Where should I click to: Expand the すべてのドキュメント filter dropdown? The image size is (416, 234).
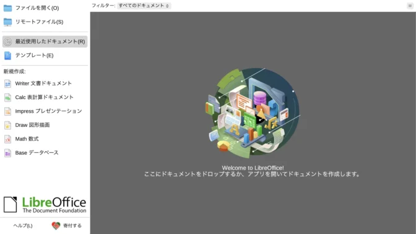tap(144, 6)
